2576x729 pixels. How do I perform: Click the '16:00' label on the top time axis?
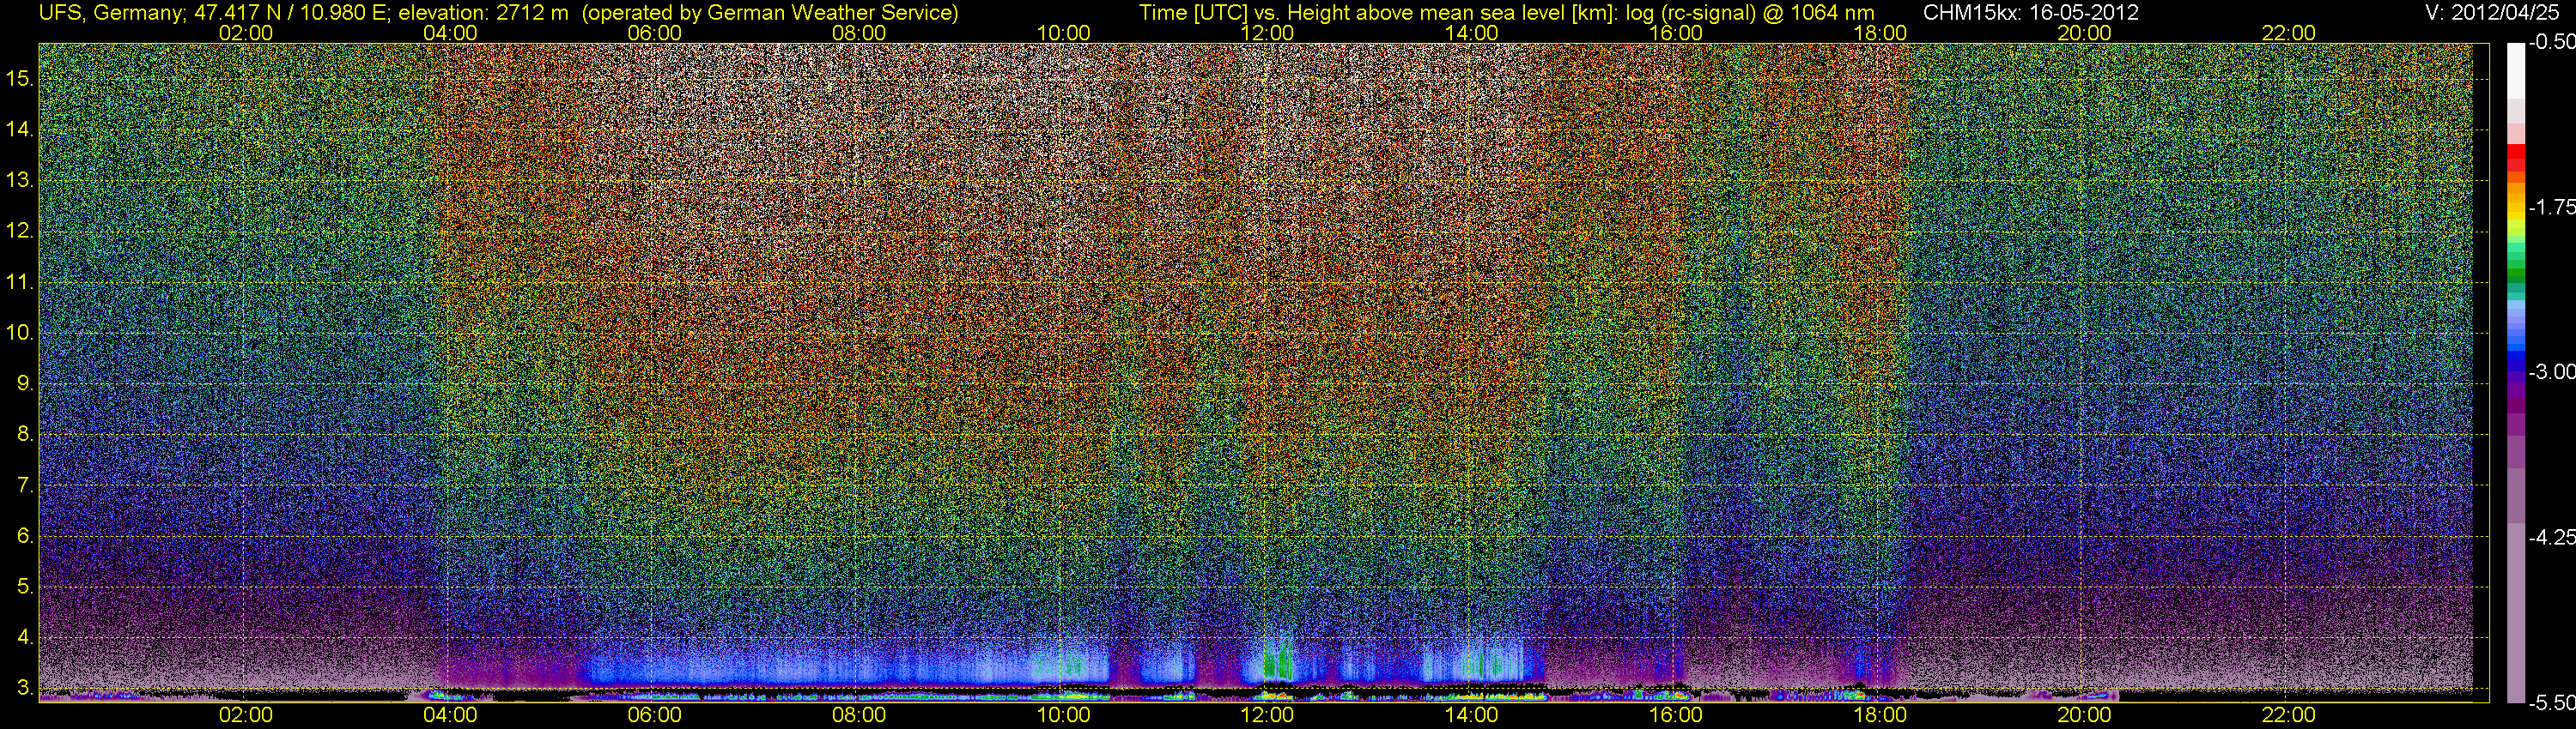click(x=1676, y=33)
